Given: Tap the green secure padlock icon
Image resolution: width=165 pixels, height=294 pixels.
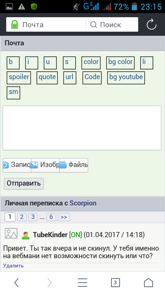Looking at the screenshot, I should (14, 24).
